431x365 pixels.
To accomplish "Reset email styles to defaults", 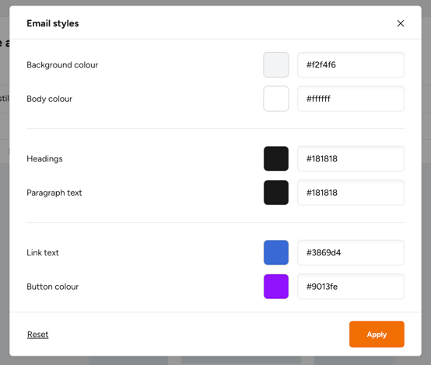I will pos(37,334).
